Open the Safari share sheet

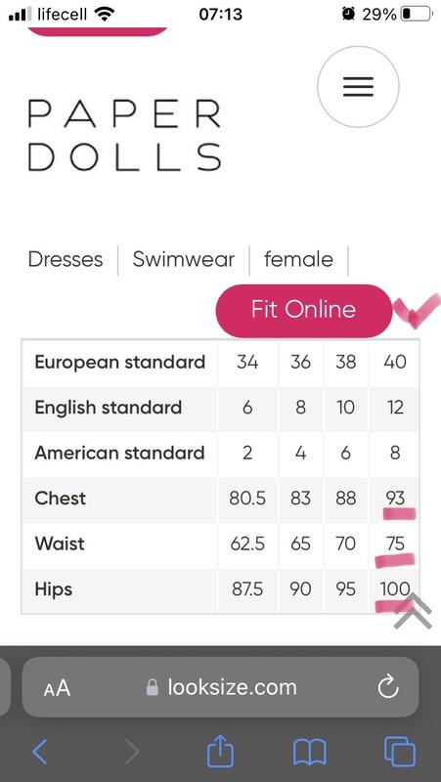tap(220, 750)
